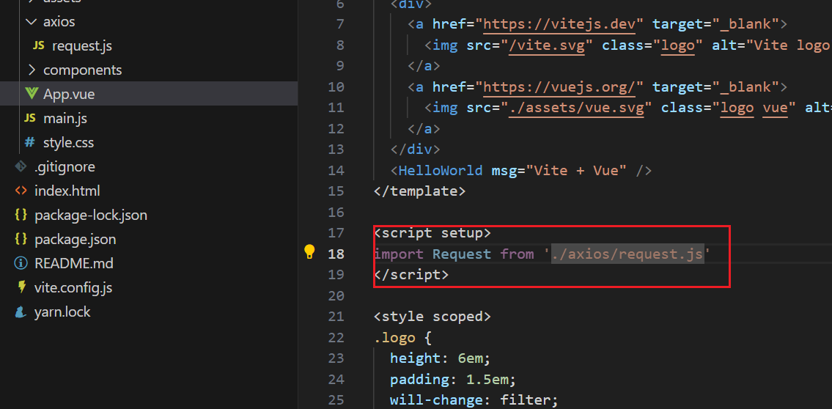Click line number 21 in the gutter
This screenshot has width=832, height=409.
click(x=336, y=317)
